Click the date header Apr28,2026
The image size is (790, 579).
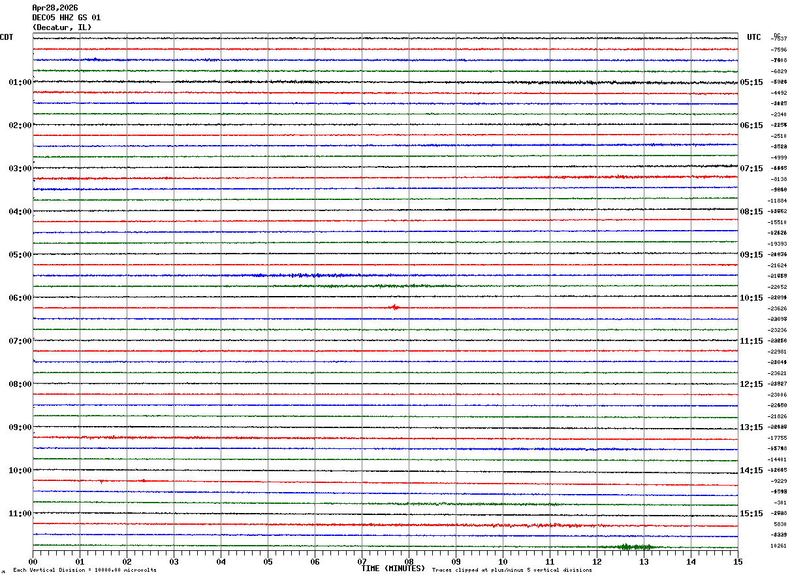point(55,8)
